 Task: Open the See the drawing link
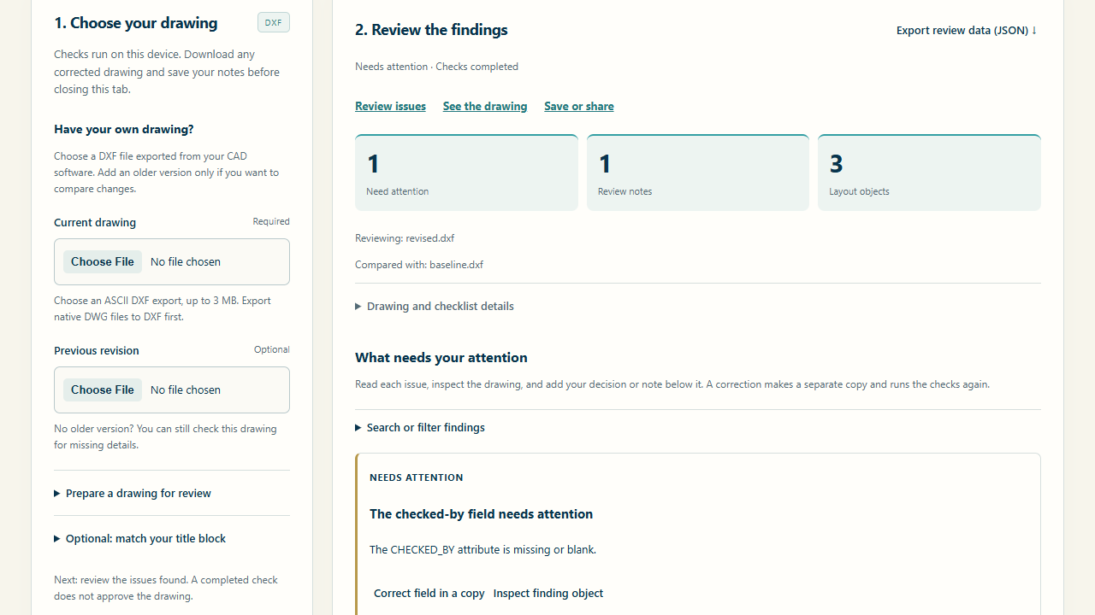tap(485, 106)
